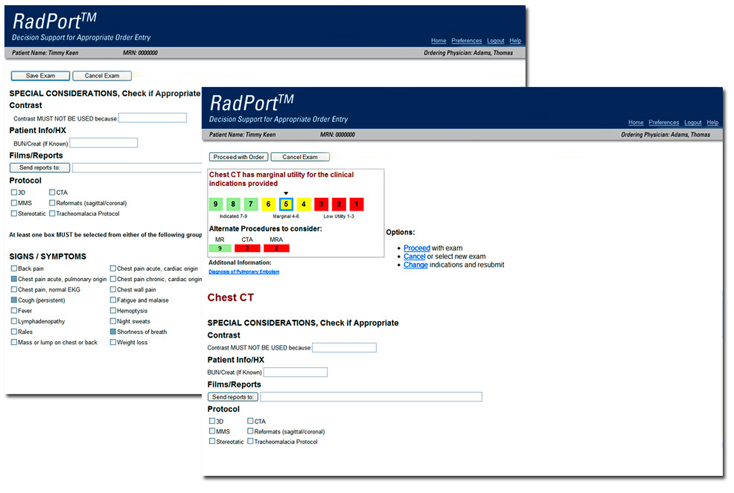
Task: Check the 3D protocol box in front window
Action: 212,421
